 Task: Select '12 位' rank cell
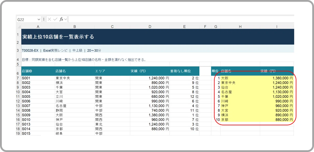184,97
